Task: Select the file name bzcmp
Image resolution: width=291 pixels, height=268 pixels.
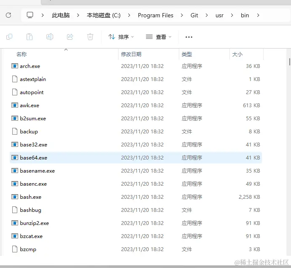Action: [28, 249]
